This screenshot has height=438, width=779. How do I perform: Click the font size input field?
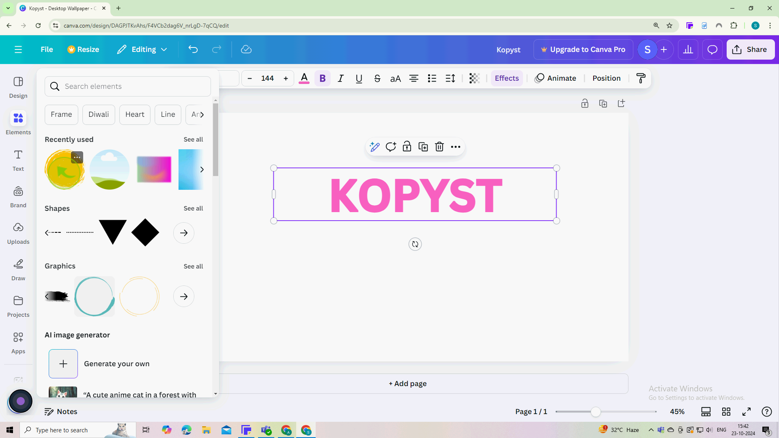[x=267, y=78]
